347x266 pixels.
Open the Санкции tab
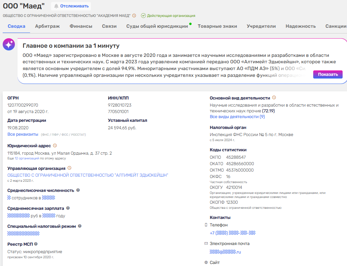pos(336,26)
